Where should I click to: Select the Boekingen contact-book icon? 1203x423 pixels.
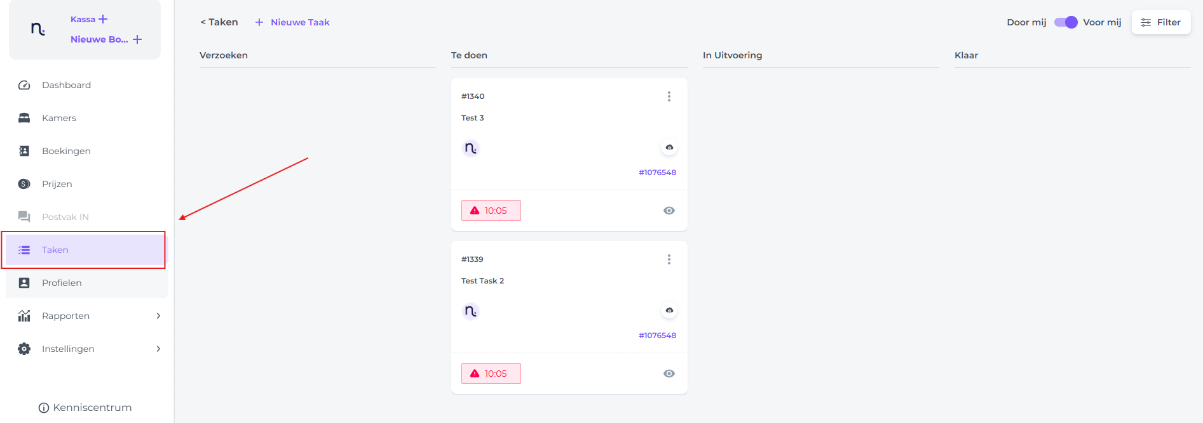24,151
